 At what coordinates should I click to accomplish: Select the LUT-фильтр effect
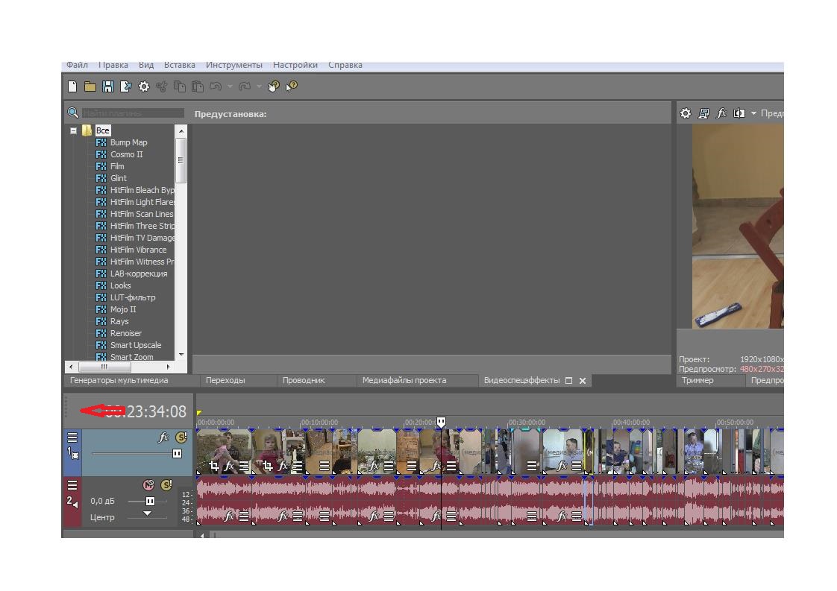[x=133, y=297]
